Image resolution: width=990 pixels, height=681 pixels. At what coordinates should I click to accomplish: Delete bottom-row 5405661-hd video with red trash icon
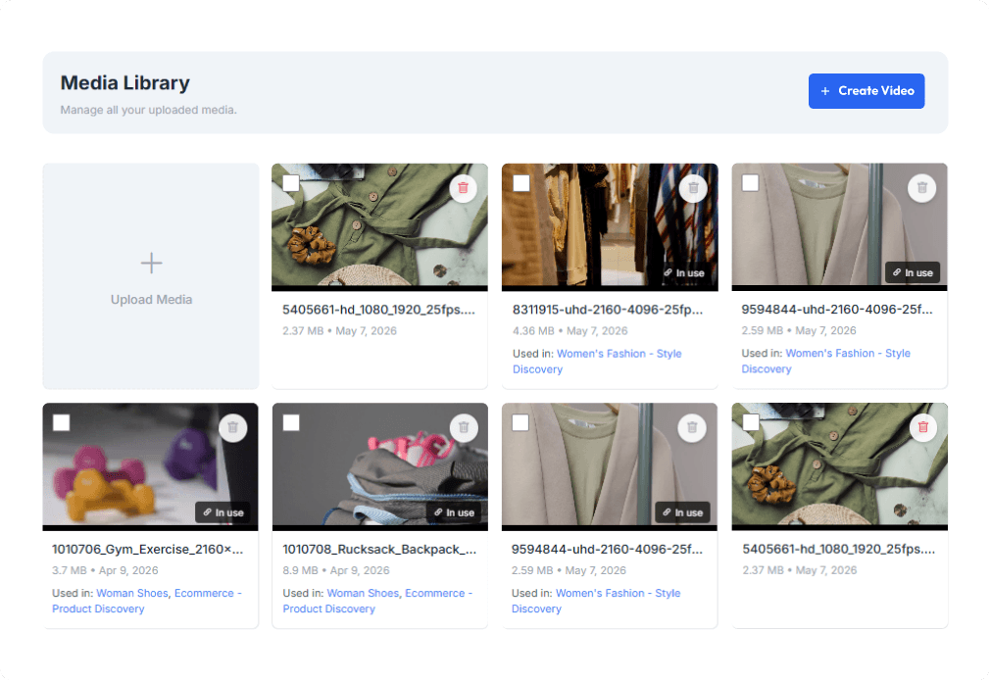point(923,428)
